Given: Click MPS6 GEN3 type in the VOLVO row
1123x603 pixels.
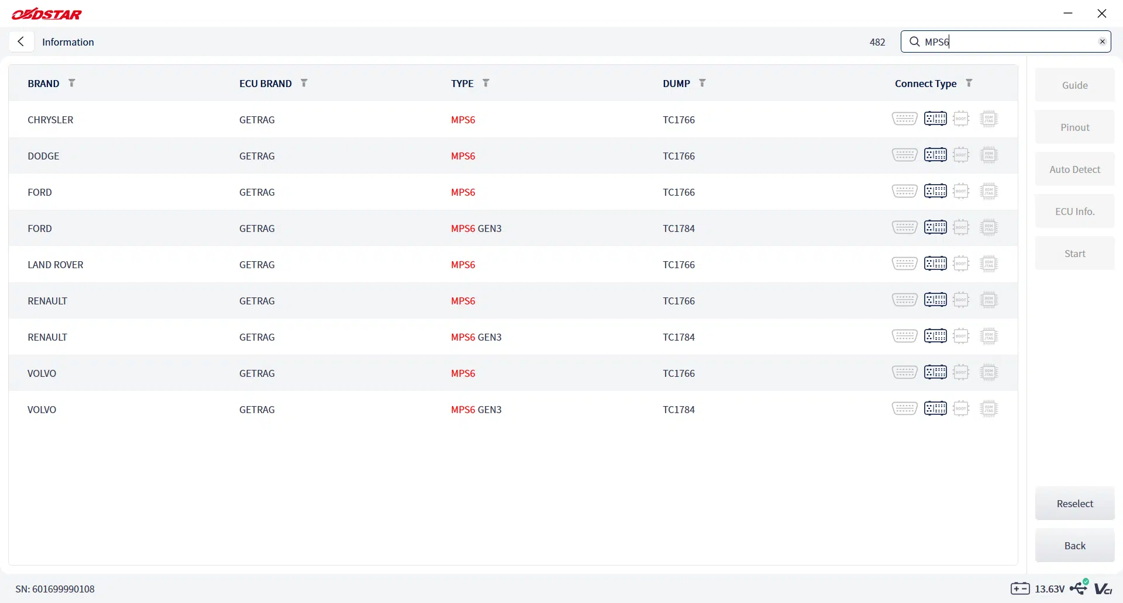Looking at the screenshot, I should point(476,410).
